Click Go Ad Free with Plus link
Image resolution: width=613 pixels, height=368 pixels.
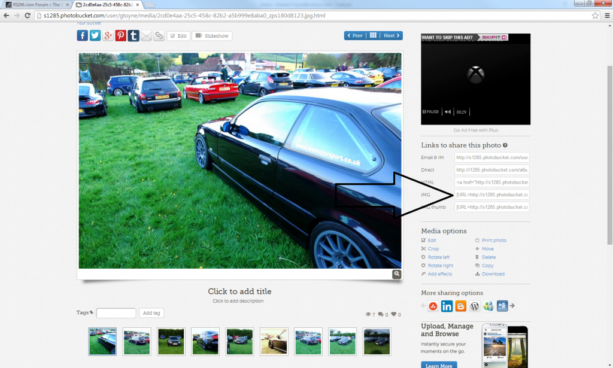click(x=475, y=130)
